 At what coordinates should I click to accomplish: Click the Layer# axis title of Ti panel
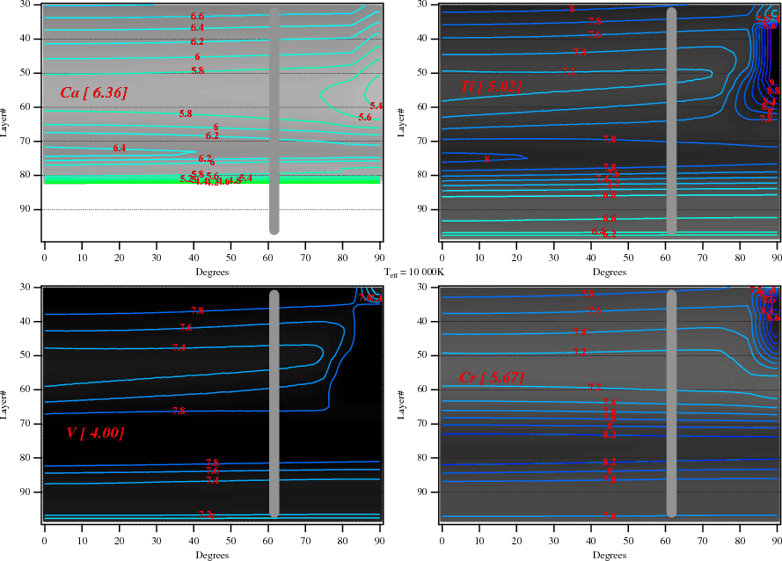404,121
